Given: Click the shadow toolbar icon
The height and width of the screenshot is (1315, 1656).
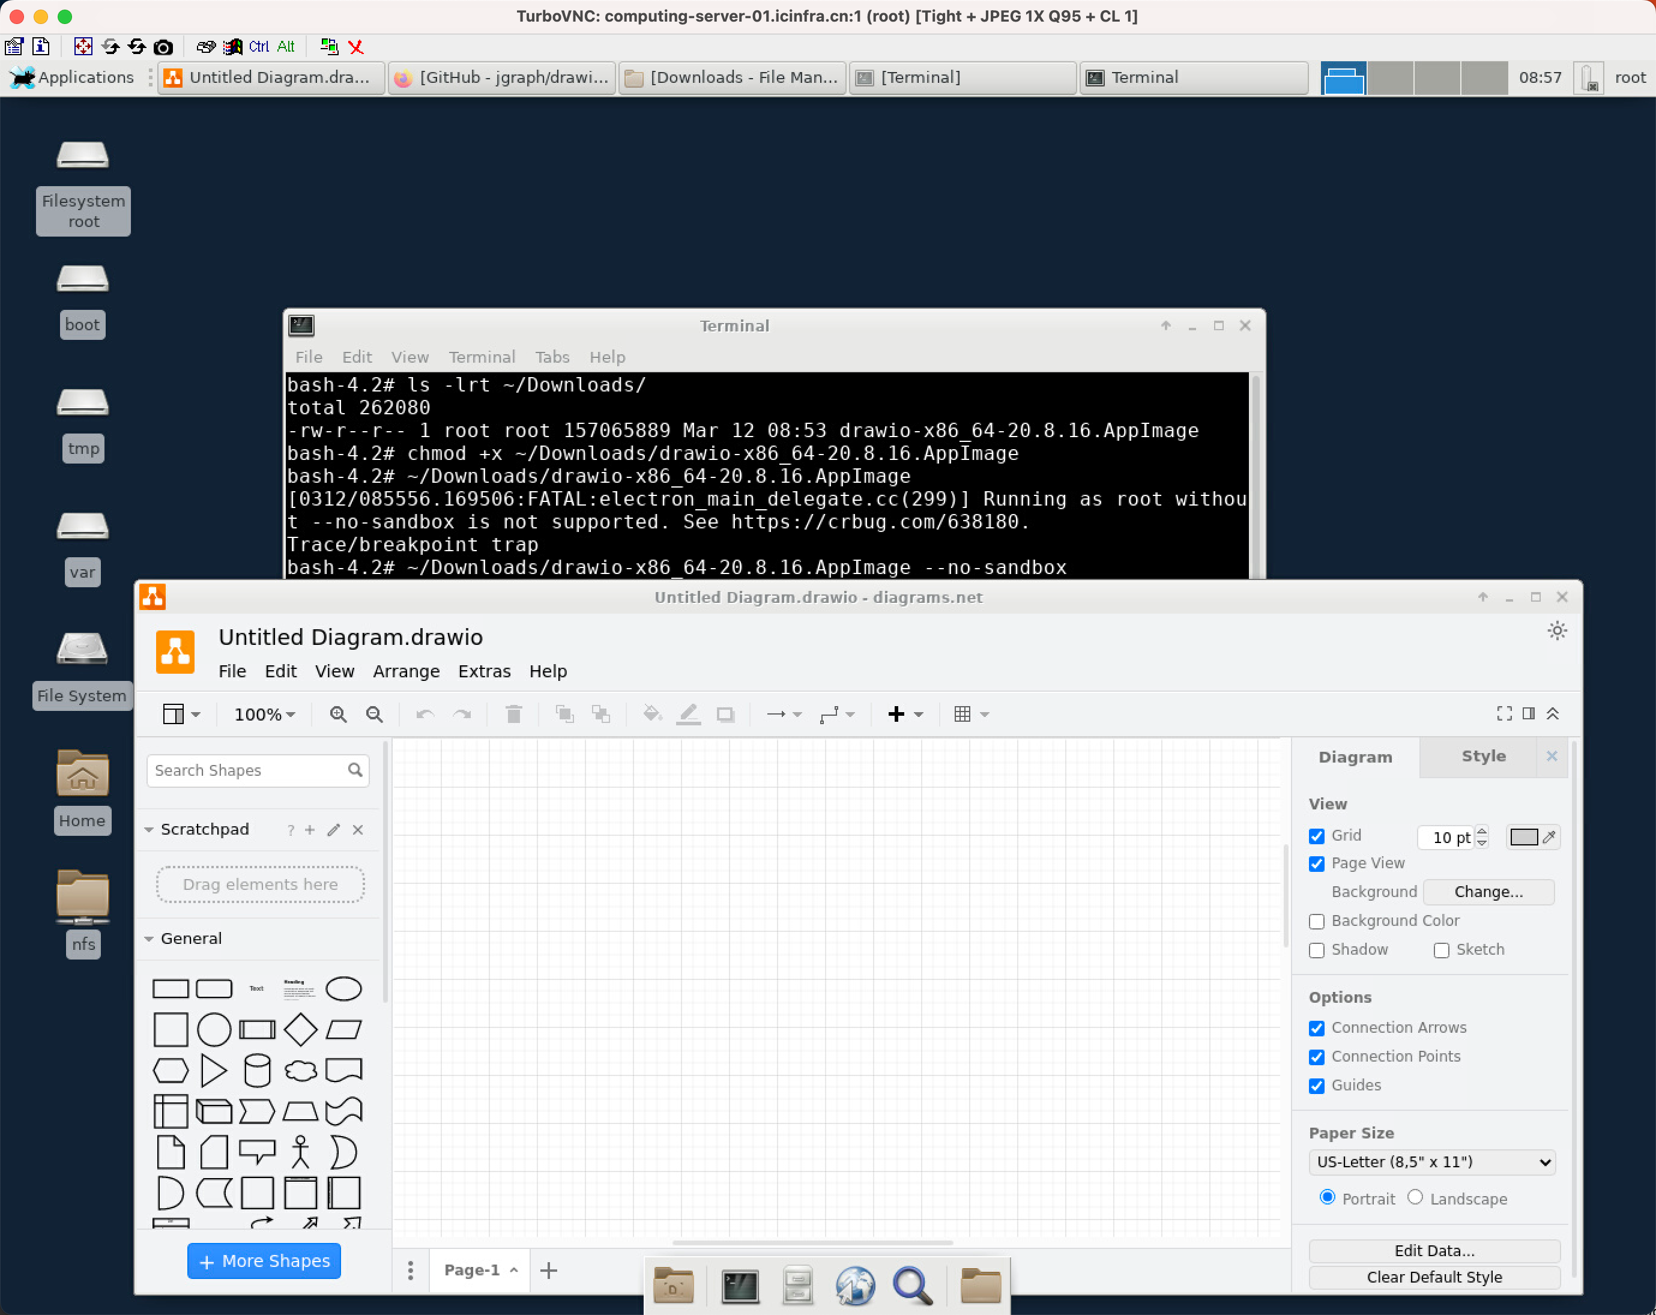Looking at the screenshot, I should (x=725, y=715).
